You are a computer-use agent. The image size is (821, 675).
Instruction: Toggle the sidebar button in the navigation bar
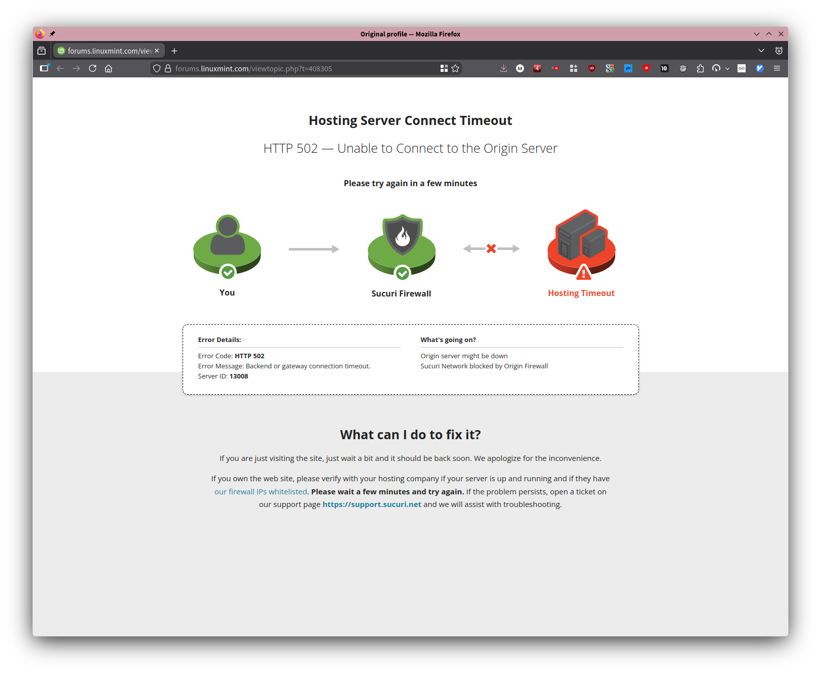coord(45,68)
